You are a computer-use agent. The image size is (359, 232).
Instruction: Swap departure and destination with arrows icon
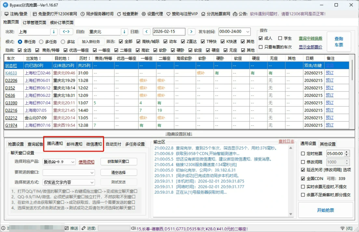click(66, 32)
